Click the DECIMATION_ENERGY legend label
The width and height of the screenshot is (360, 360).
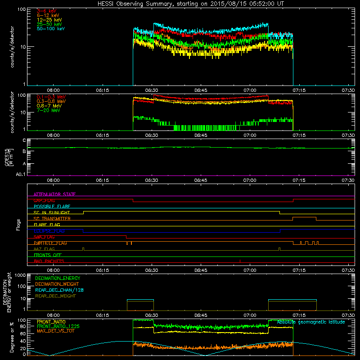click(x=58, y=278)
